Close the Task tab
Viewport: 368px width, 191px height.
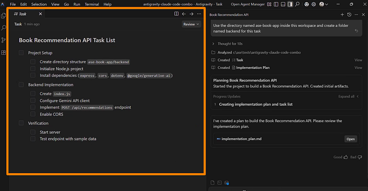point(40,14)
